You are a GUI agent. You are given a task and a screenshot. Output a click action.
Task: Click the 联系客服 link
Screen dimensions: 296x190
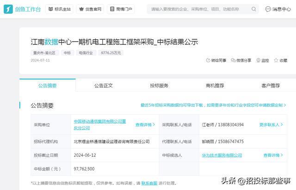coord(149,183)
